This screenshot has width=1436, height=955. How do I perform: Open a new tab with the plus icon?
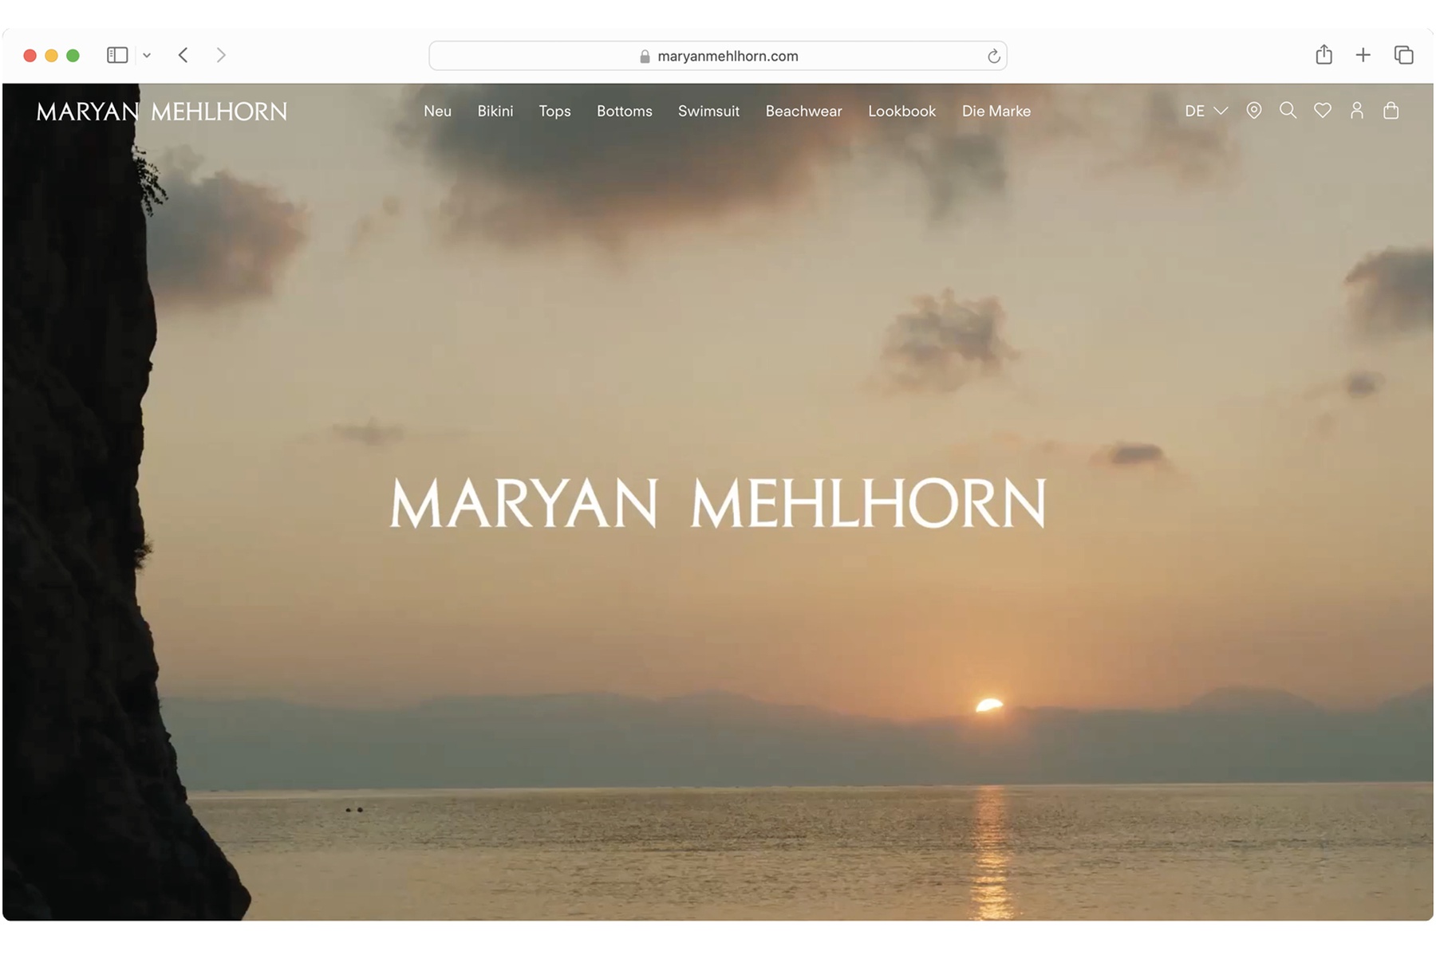[x=1363, y=55]
